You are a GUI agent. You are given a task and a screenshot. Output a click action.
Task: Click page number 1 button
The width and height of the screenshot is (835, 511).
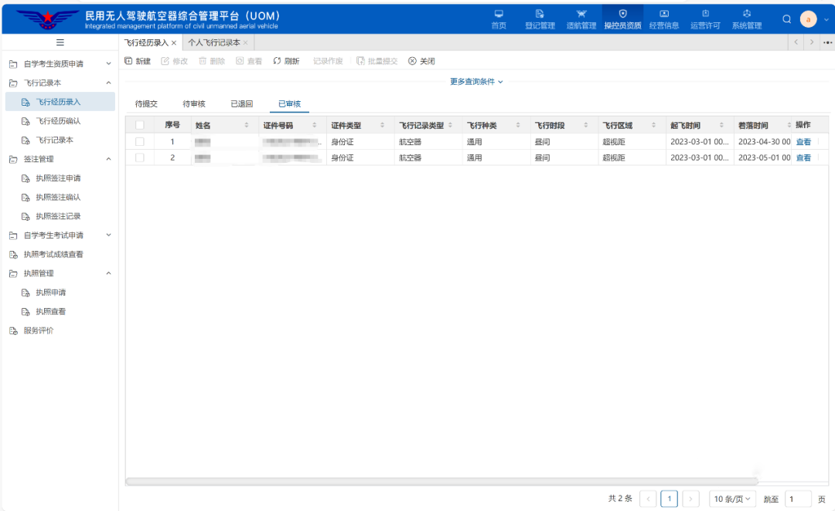[x=669, y=499]
